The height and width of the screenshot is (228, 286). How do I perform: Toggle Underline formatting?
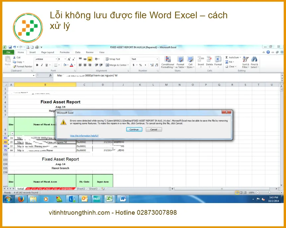point(47,65)
